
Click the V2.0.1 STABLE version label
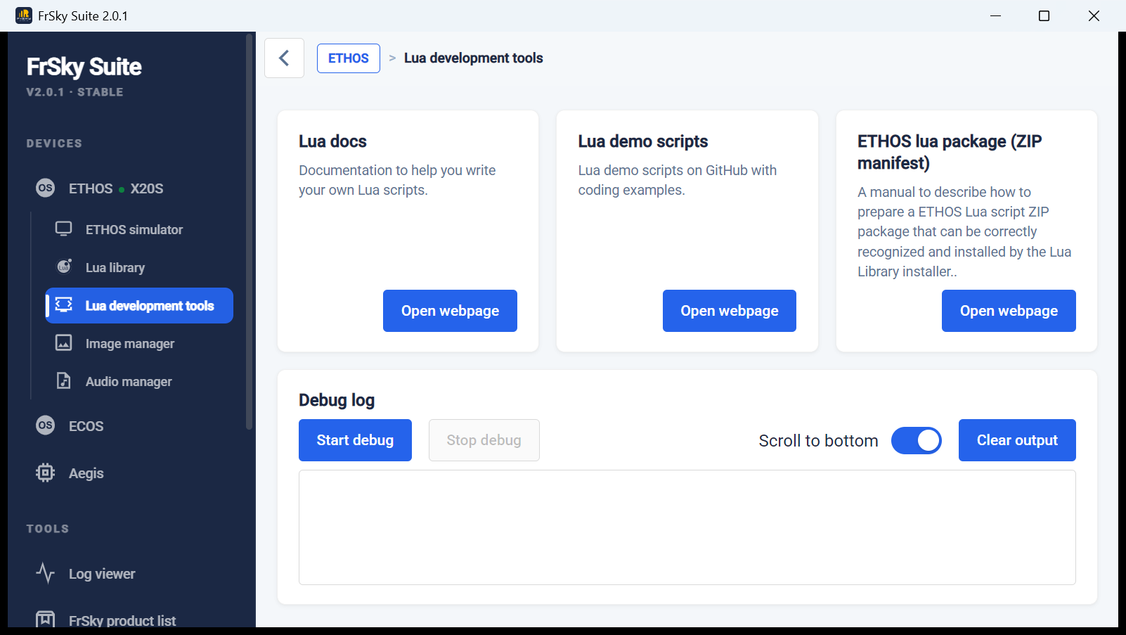(75, 92)
